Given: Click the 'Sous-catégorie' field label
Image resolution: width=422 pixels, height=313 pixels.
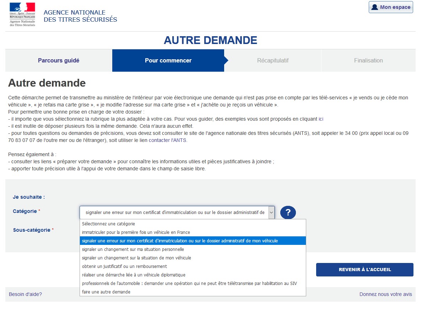Looking at the screenshot, I should pos(32,230).
